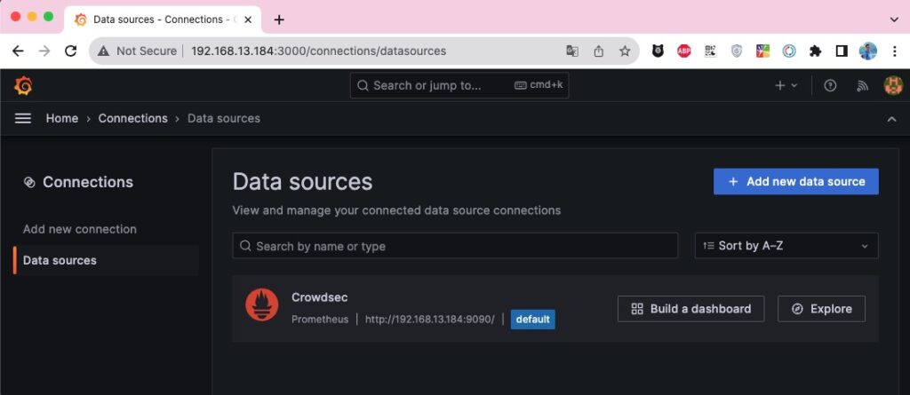Viewport: 910px width, 395px height.
Task: Collapse the top search bar chevron
Action: [x=892, y=119]
